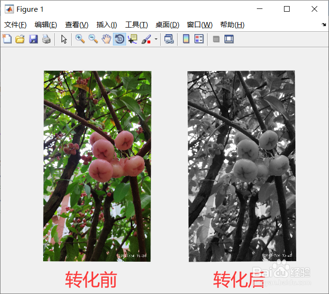Activate the Zoom Out magnifier tool
329x294 pixels.
pos(93,39)
